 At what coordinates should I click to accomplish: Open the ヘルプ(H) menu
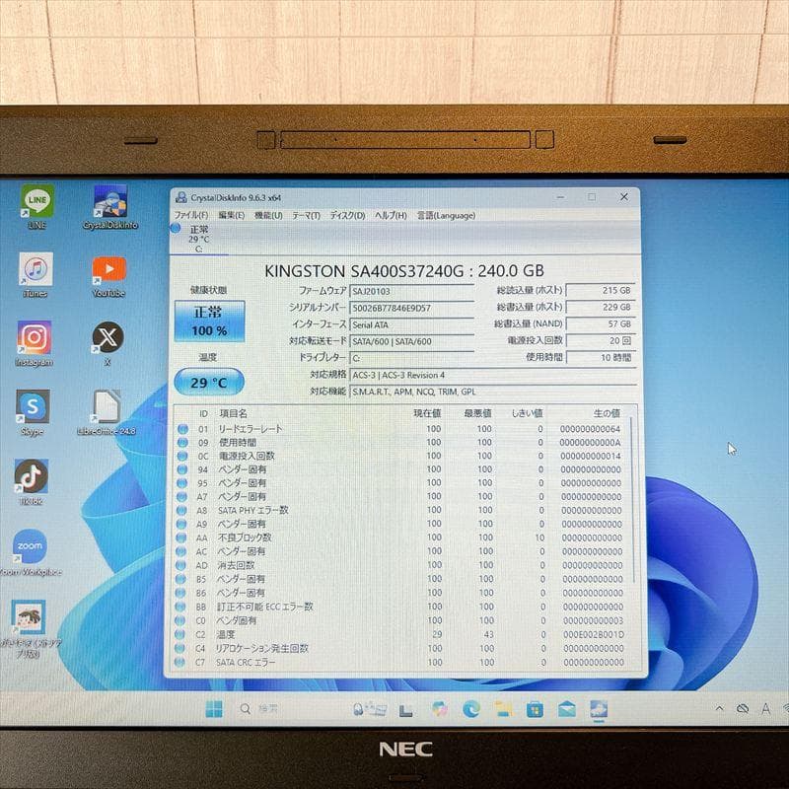click(x=391, y=215)
